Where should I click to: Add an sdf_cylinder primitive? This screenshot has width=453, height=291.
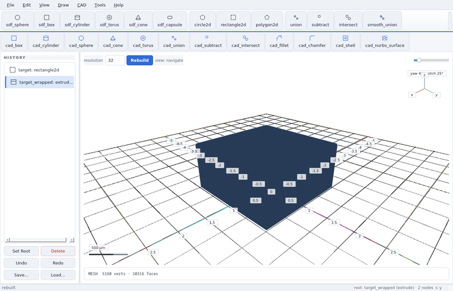click(77, 21)
